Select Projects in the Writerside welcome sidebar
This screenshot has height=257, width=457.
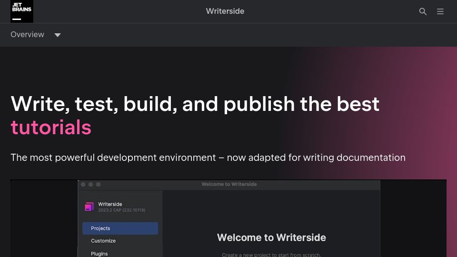120,228
